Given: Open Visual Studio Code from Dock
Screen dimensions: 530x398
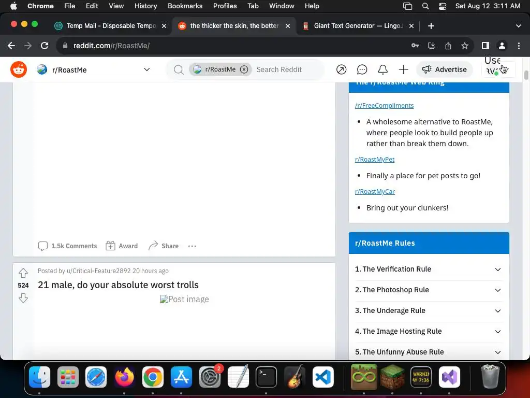Looking at the screenshot, I should pyautogui.click(x=323, y=377).
